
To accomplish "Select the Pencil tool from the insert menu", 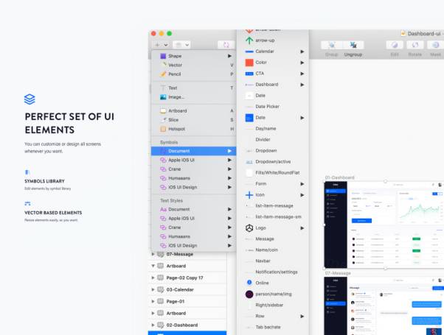I will [176, 74].
